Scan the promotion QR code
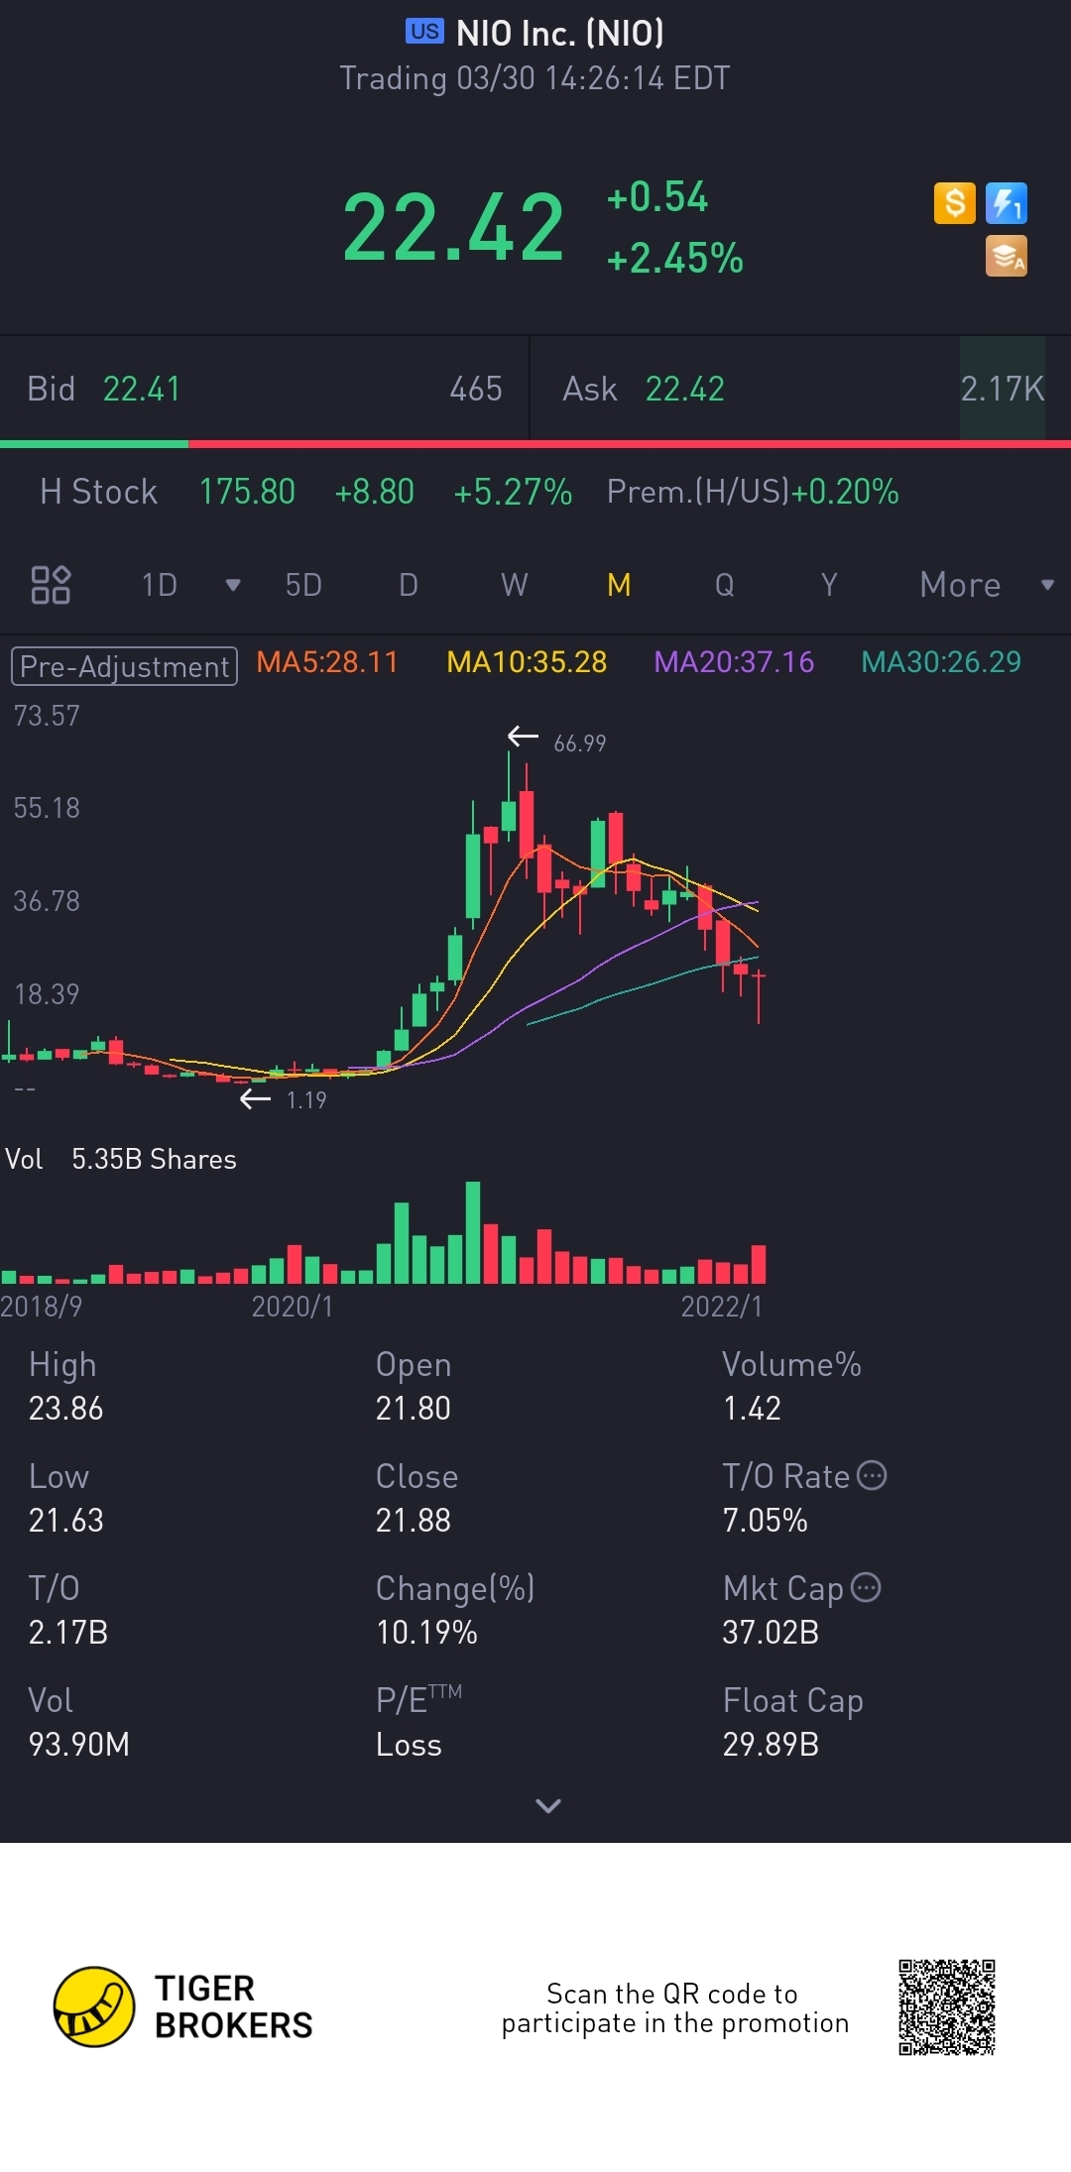 tap(947, 2007)
